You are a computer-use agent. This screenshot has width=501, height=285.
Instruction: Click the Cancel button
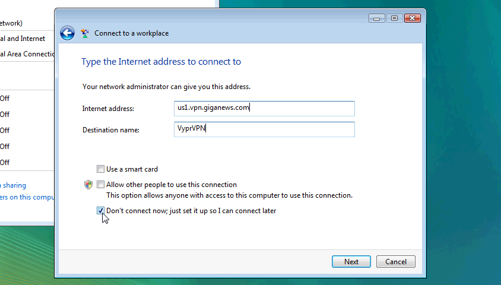tap(395, 262)
